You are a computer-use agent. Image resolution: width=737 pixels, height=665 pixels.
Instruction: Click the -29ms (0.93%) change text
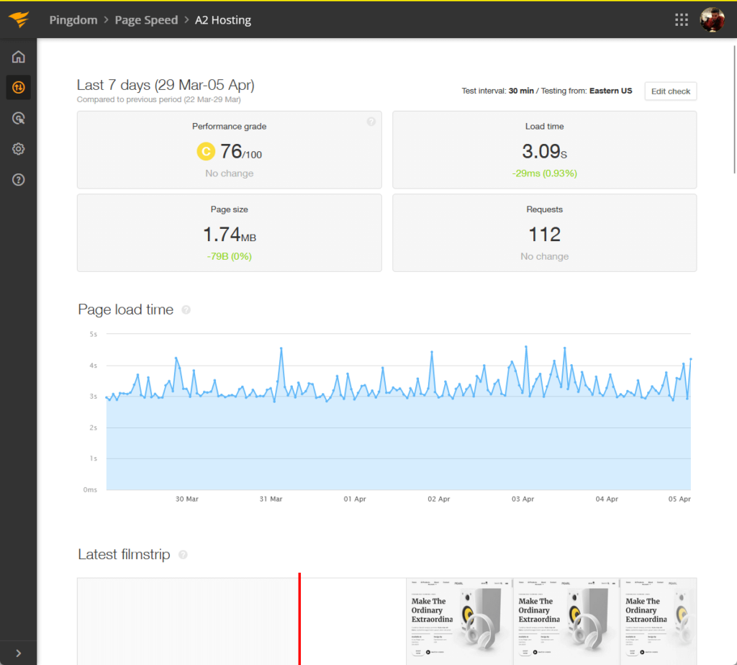click(x=544, y=173)
